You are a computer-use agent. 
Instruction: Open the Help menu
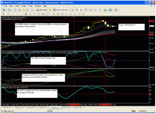click(x=45, y=6)
